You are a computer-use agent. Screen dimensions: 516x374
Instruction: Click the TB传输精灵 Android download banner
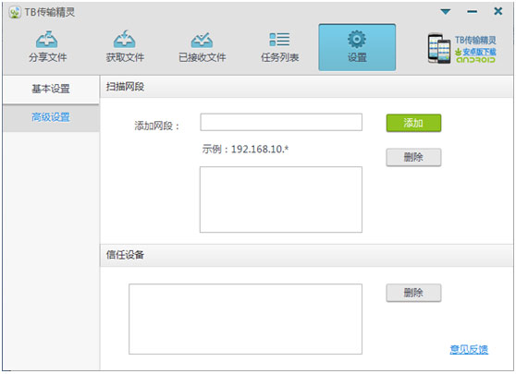click(x=461, y=48)
